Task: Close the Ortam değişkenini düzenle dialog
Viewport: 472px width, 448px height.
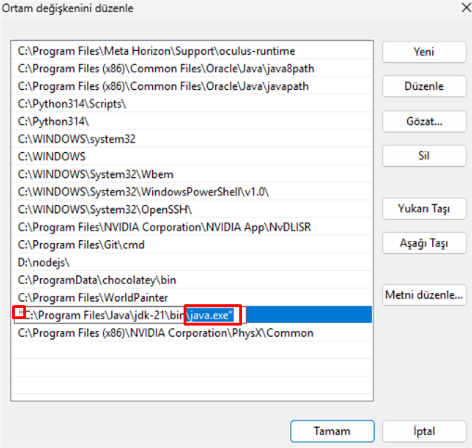Action: click(466, 7)
